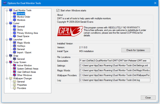Open the HotKeys page
The width and height of the screenshot is (160, 104).
coord(21,46)
